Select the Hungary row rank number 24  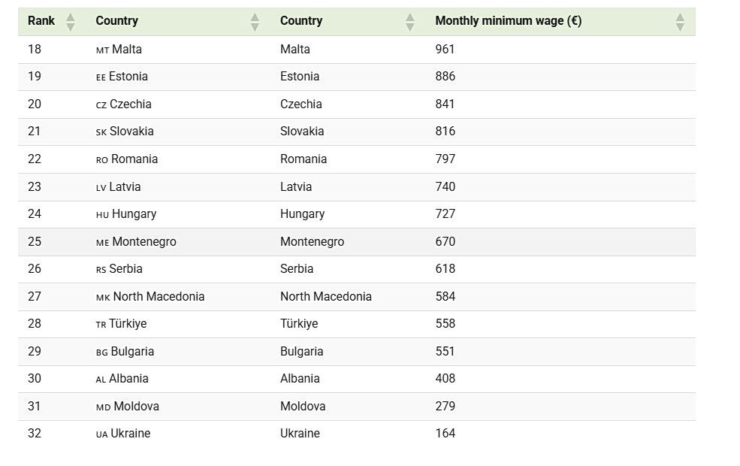35,214
